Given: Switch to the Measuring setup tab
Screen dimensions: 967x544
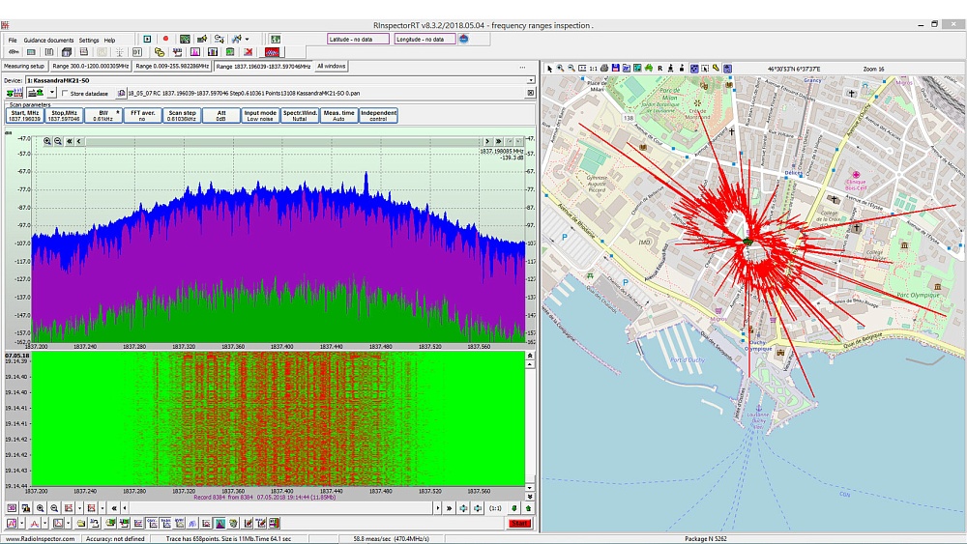Looking at the screenshot, I should [24, 67].
